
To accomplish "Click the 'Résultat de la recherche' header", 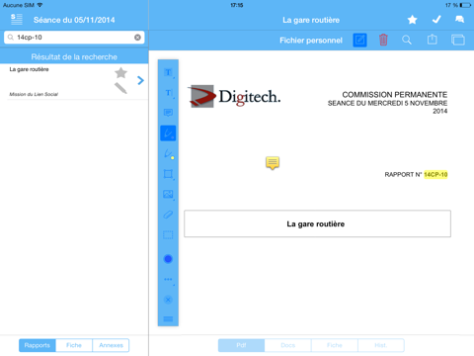I will tap(74, 56).
